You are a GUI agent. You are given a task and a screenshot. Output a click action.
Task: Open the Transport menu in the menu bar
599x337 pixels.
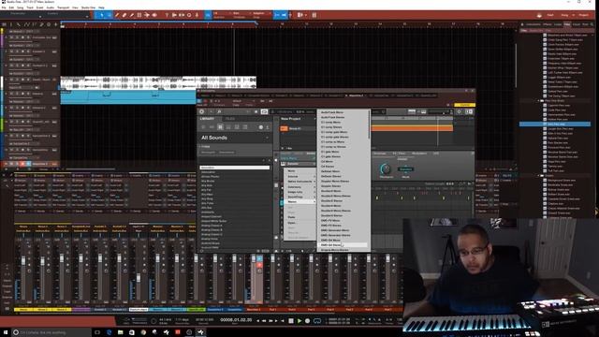tap(63, 7)
